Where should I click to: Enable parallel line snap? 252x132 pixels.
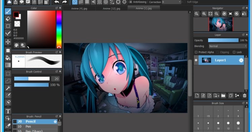click(x=81, y=2)
